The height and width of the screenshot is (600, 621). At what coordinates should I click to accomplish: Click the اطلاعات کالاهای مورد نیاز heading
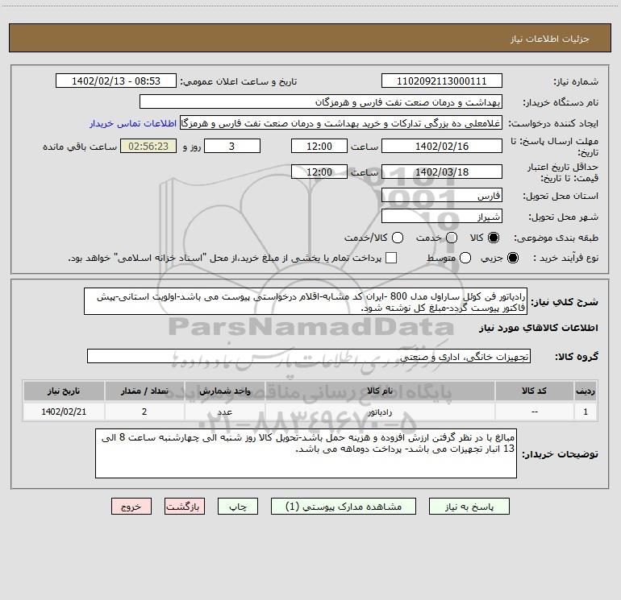click(x=539, y=328)
